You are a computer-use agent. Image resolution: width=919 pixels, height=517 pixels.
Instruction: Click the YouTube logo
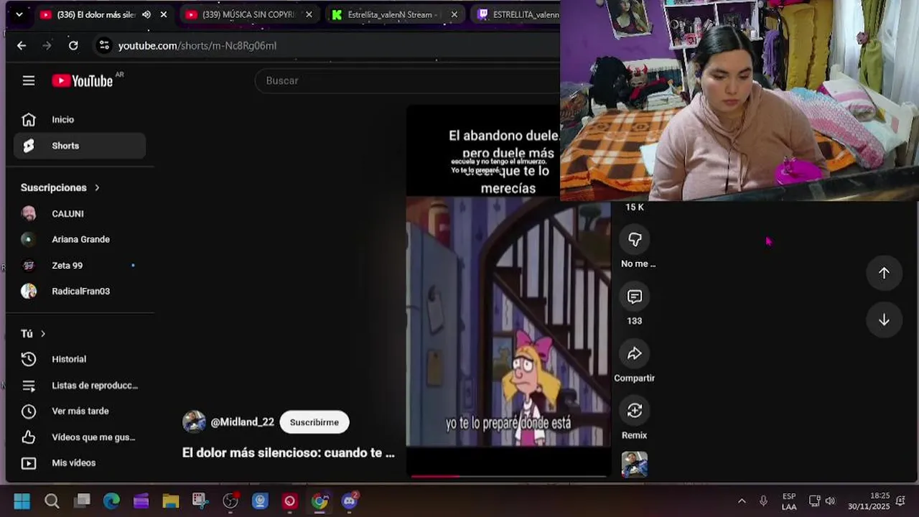[83, 80]
